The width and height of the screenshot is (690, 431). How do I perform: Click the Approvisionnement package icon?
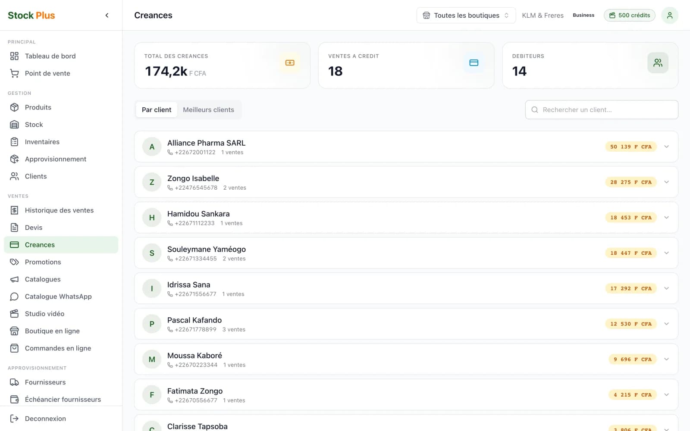tap(14, 159)
